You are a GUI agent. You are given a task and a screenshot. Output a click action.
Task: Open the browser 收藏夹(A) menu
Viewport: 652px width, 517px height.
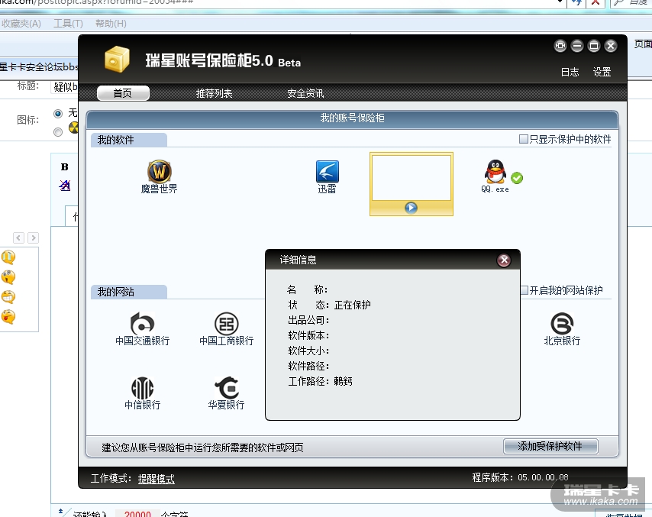pyautogui.click(x=21, y=24)
